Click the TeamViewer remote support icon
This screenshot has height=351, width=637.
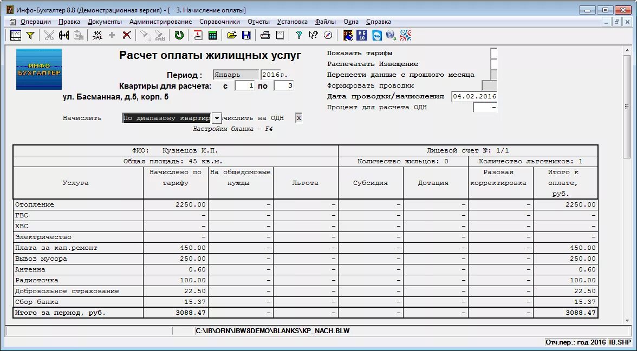pos(376,35)
